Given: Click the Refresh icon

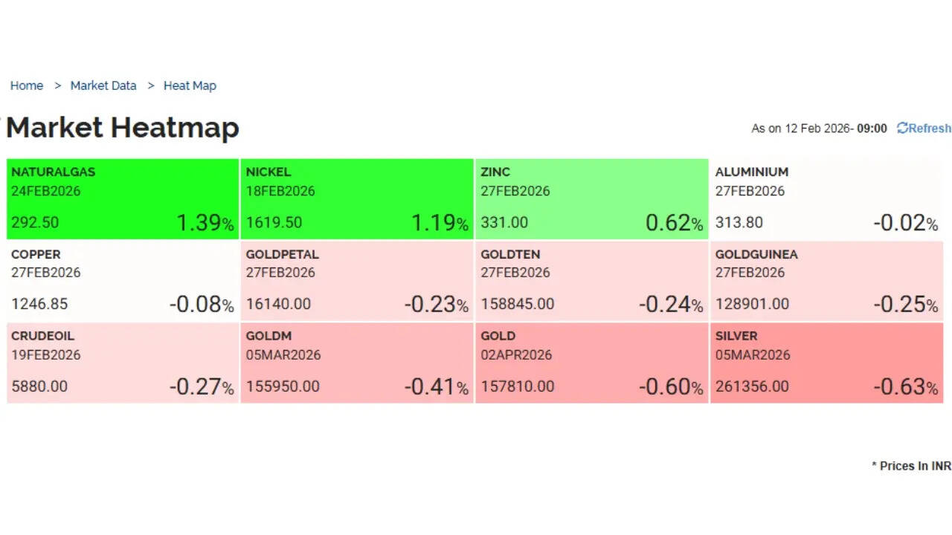Looking at the screenshot, I should click(x=902, y=128).
